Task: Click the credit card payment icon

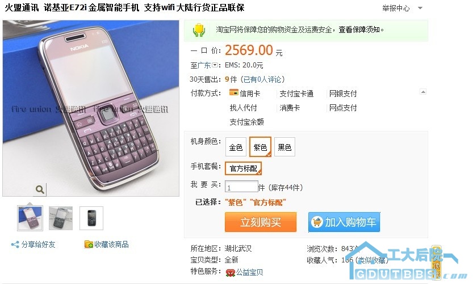Action: click(x=234, y=92)
